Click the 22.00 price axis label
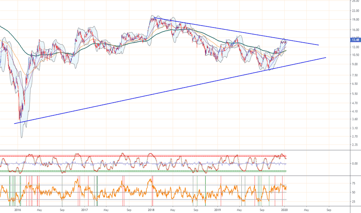This screenshot has width=361, height=213. coord(356,11)
